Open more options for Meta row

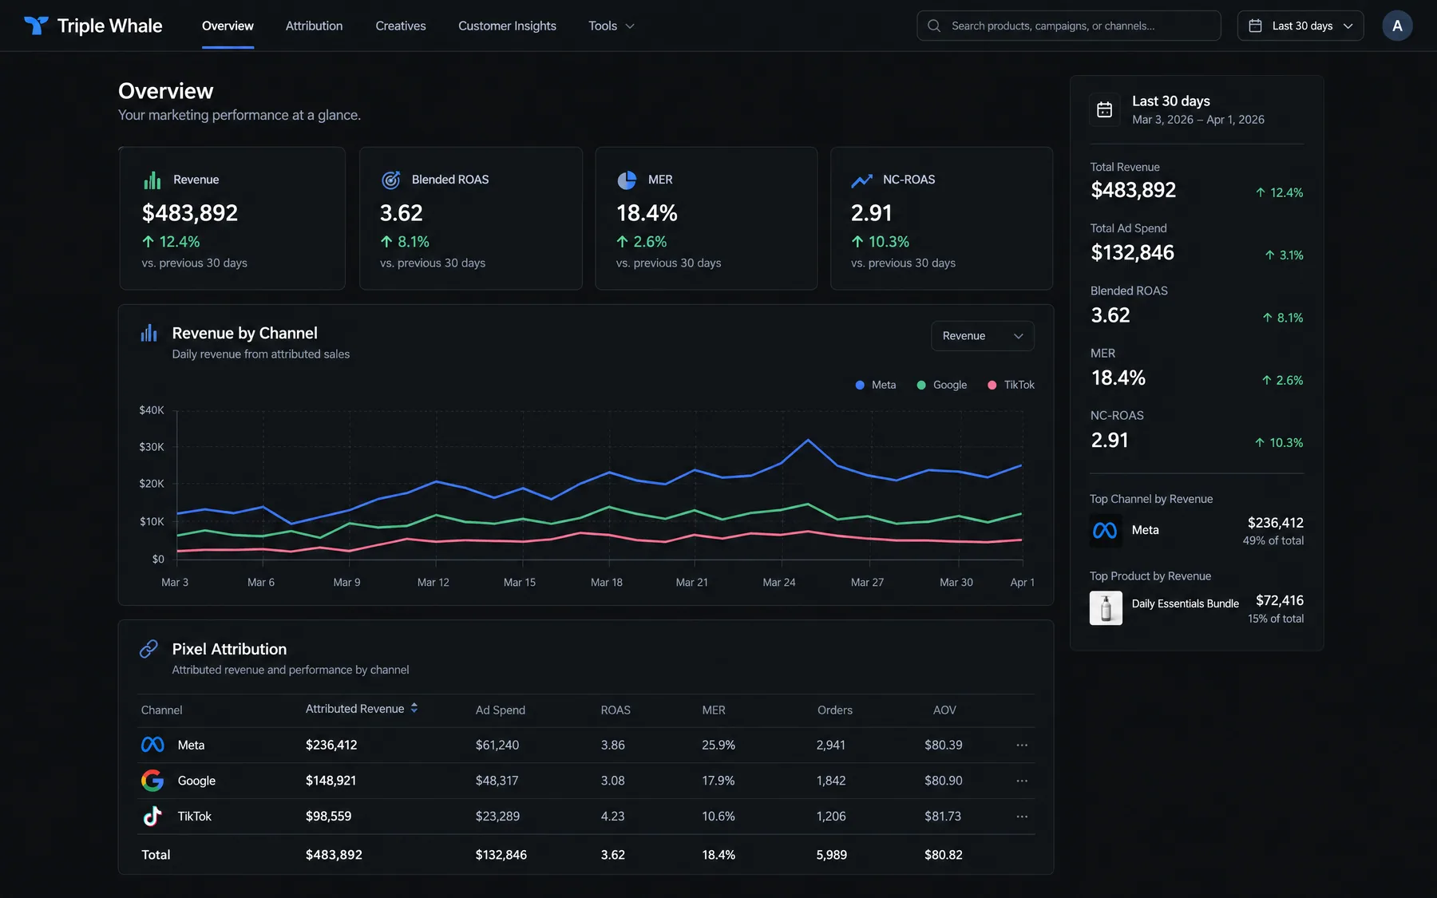1022,745
